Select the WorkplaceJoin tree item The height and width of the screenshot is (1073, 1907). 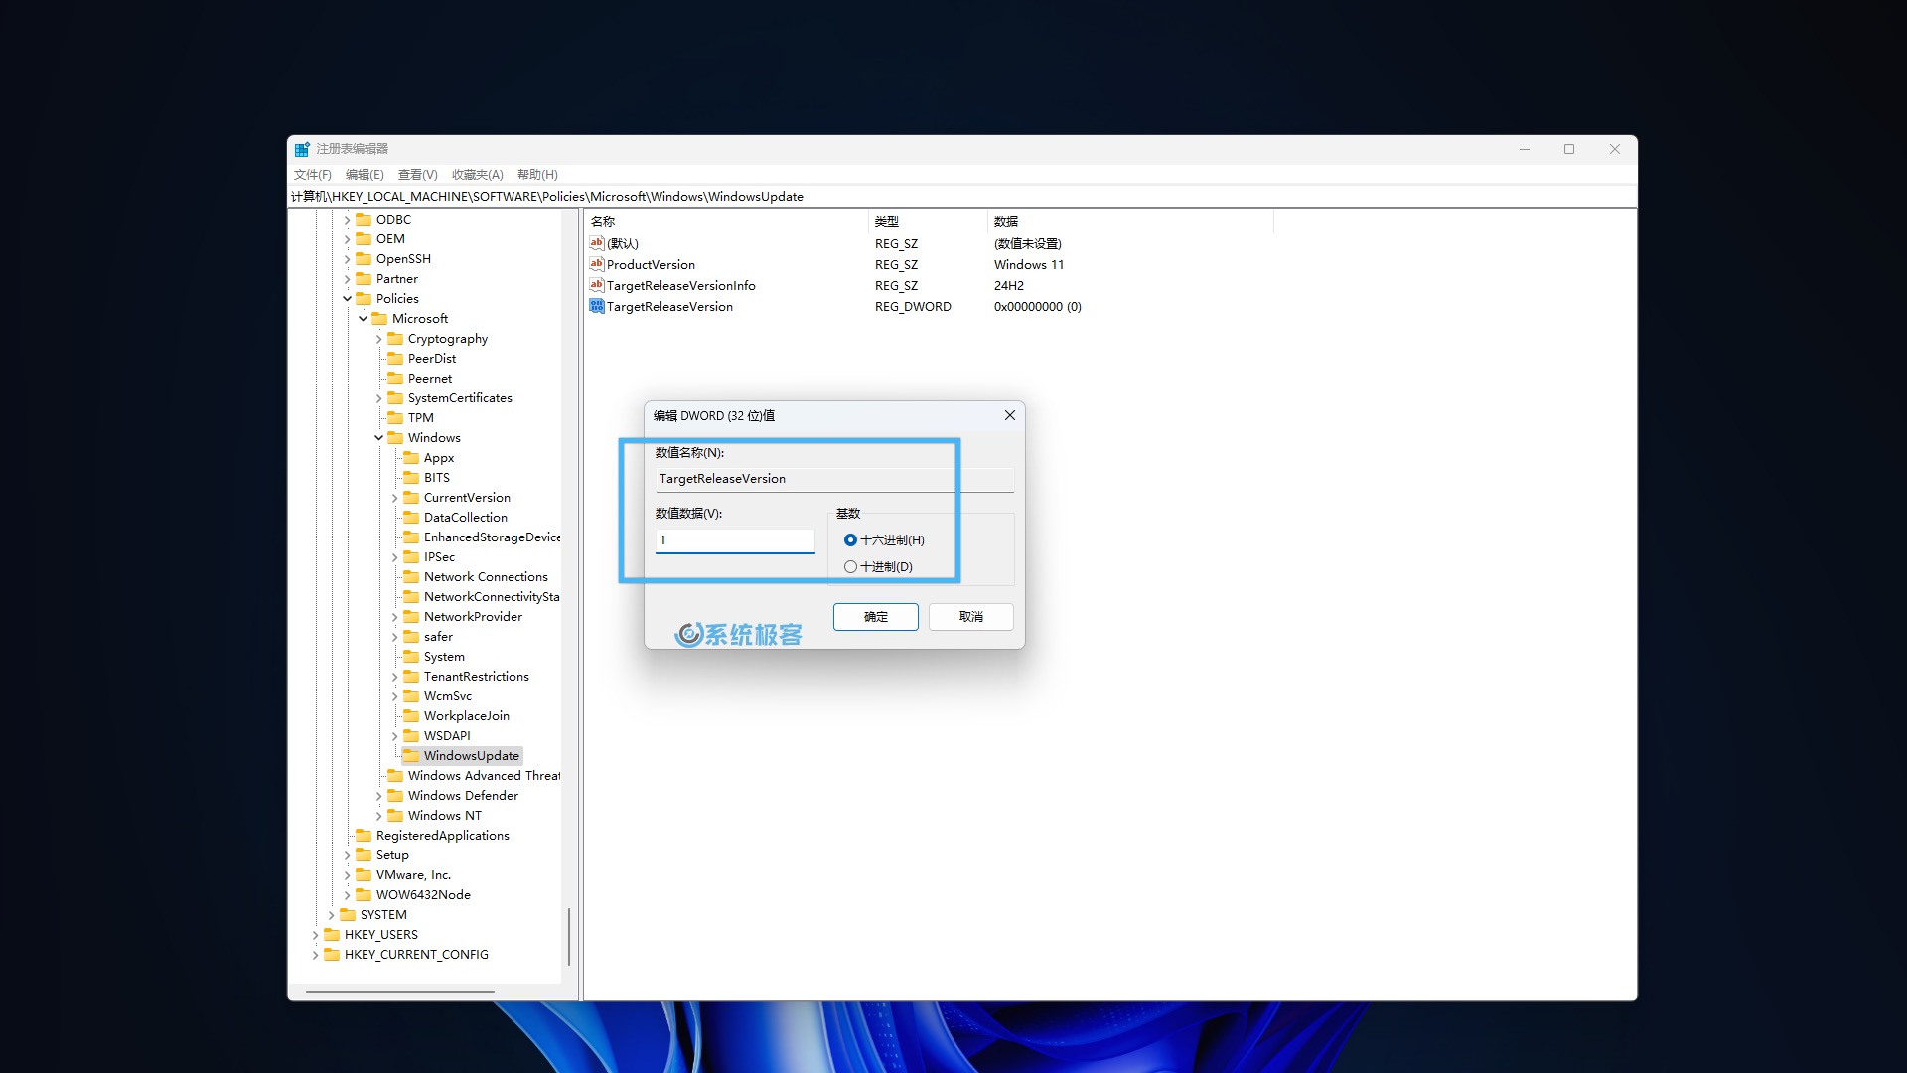467,716
